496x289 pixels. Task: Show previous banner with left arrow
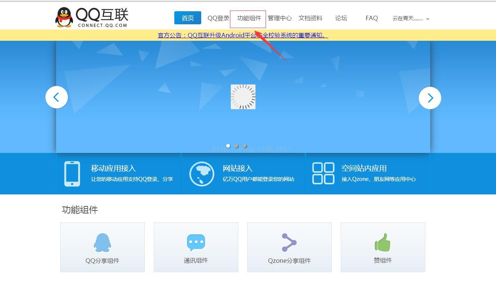(56, 97)
